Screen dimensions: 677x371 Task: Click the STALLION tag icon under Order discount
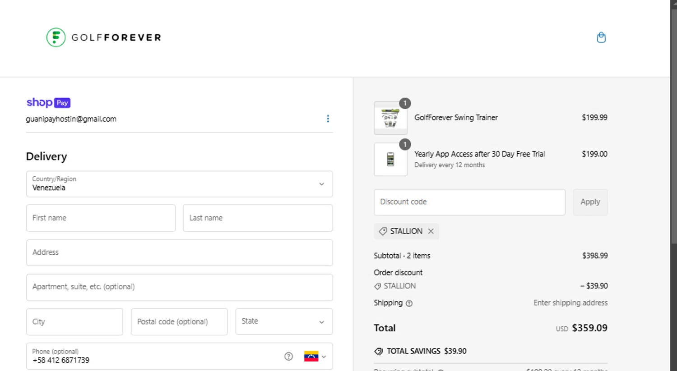(377, 286)
